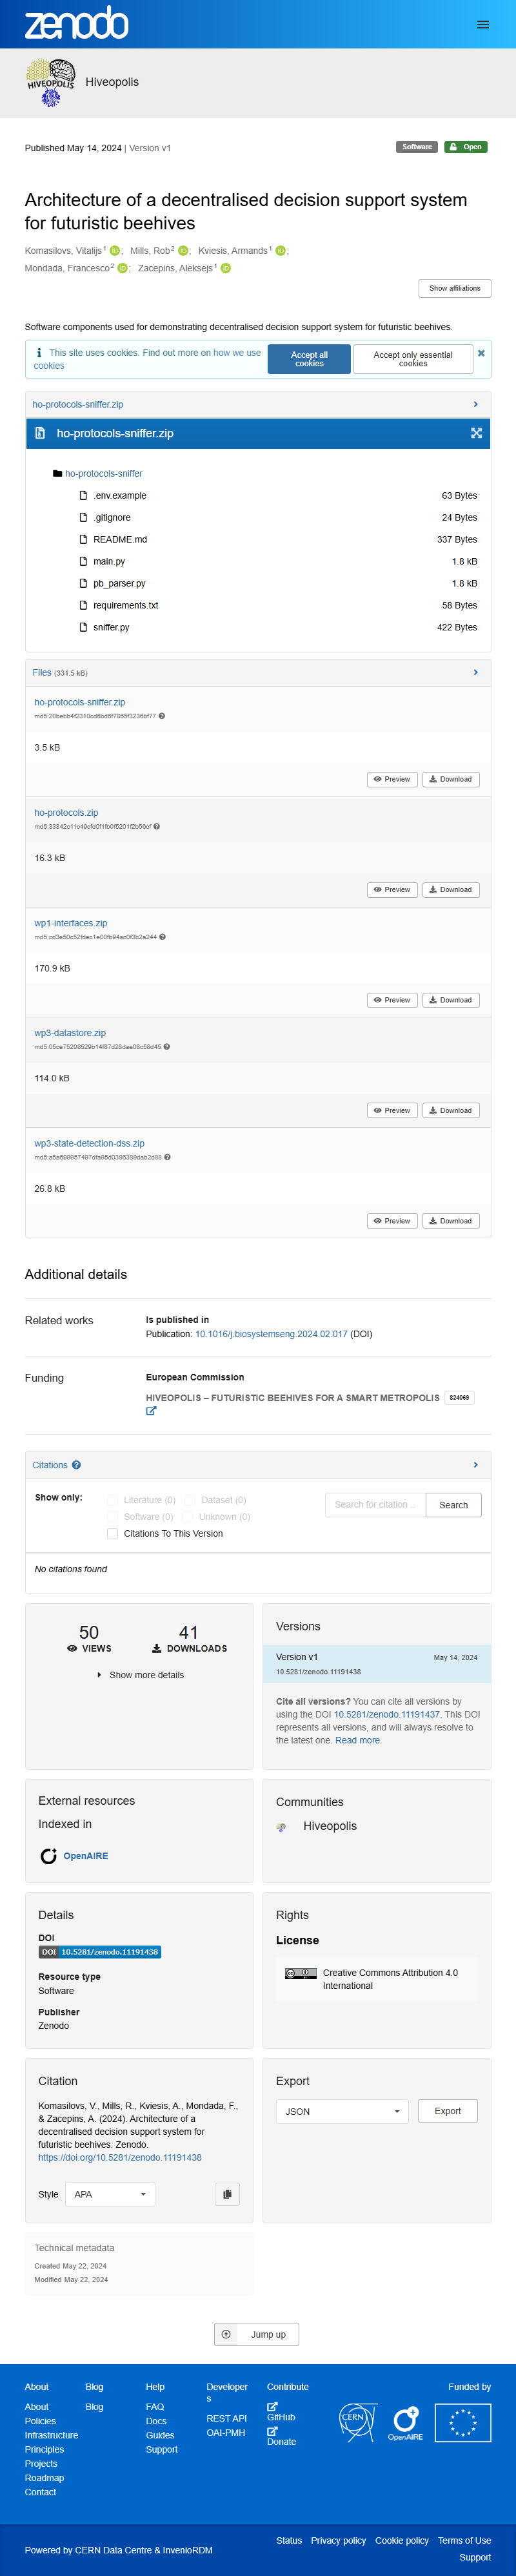Check Citations To This Version checkbox
516x2576 pixels.
(113, 1533)
